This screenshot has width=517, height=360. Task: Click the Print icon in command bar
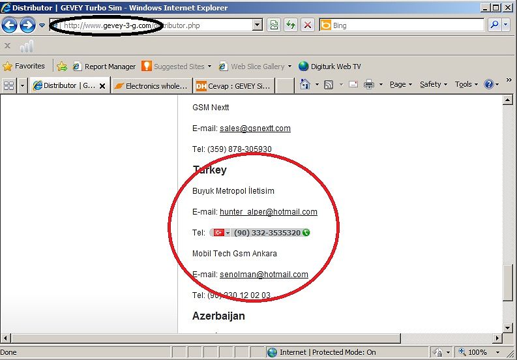pos(368,85)
